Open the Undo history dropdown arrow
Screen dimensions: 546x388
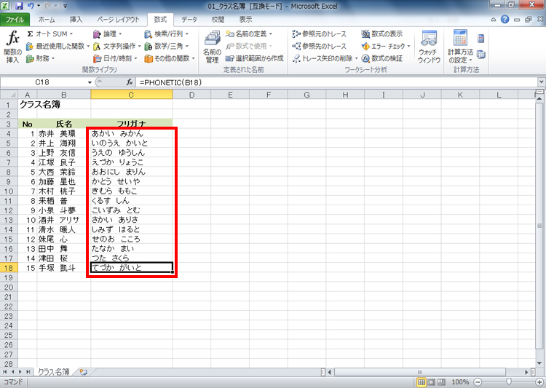pos(39,6)
